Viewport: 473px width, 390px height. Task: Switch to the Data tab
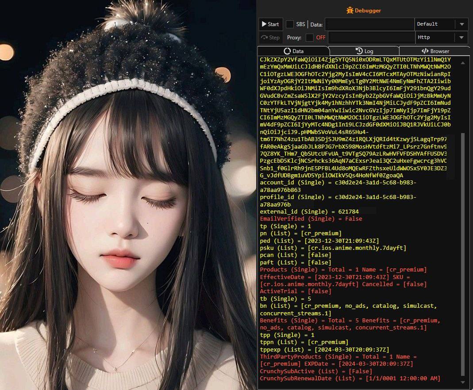(x=293, y=51)
